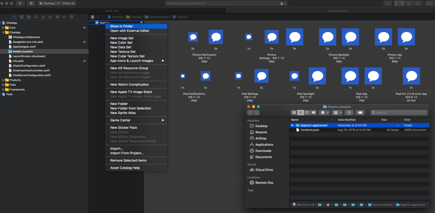The image size is (435, 213).
Task: Open Downloads in Finder sidebar
Action: [263, 151]
